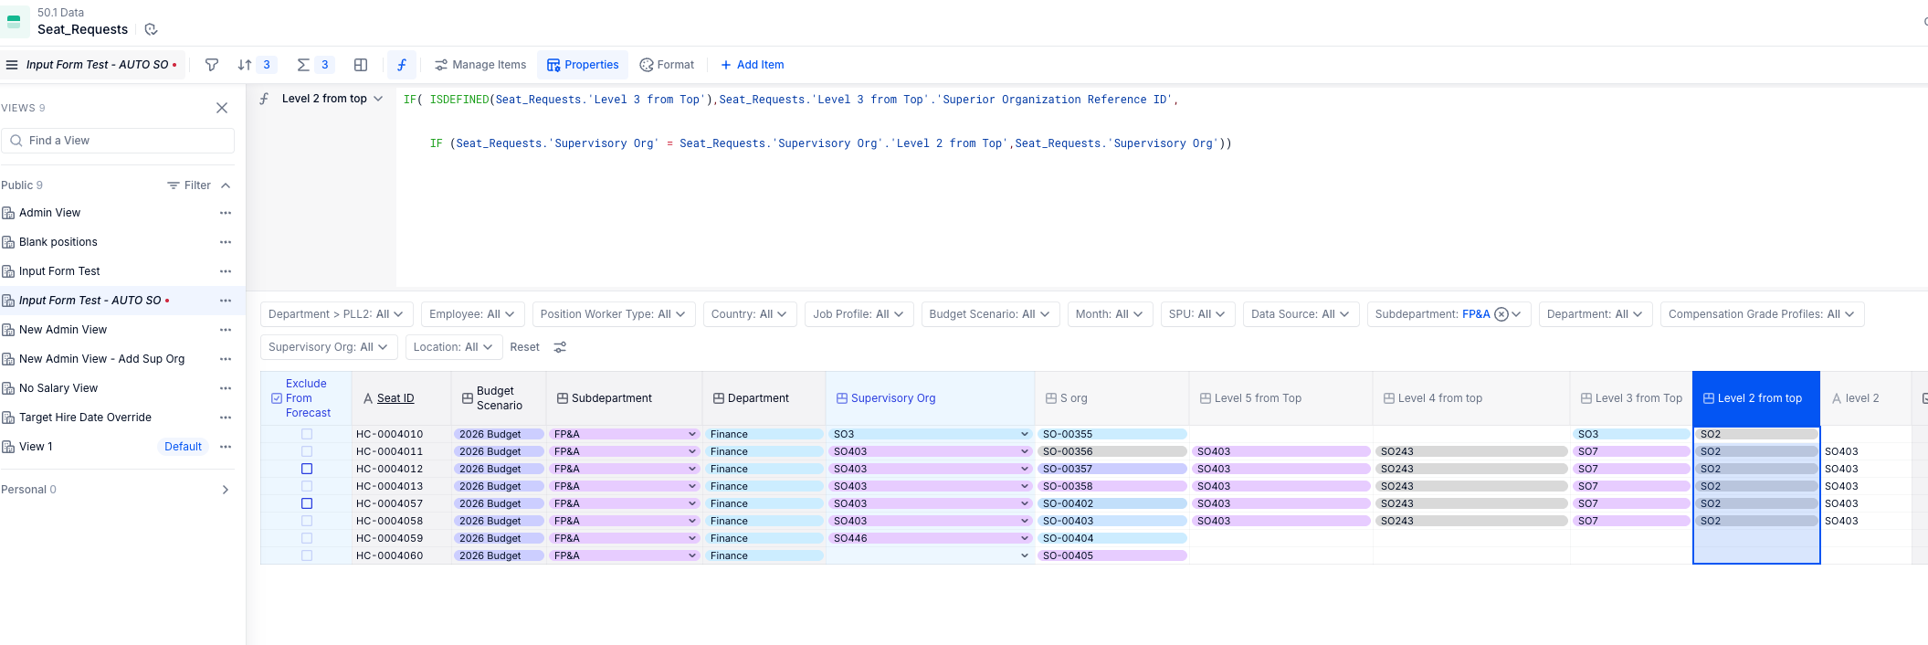Viewport: 1928px width, 645px height.
Task: Open Supervisory Org dropdown for row HC-0004059
Action: (1025, 539)
